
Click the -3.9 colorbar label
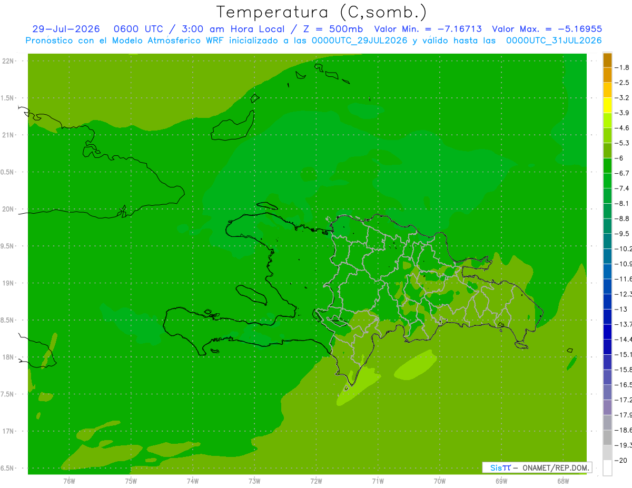[622, 113]
